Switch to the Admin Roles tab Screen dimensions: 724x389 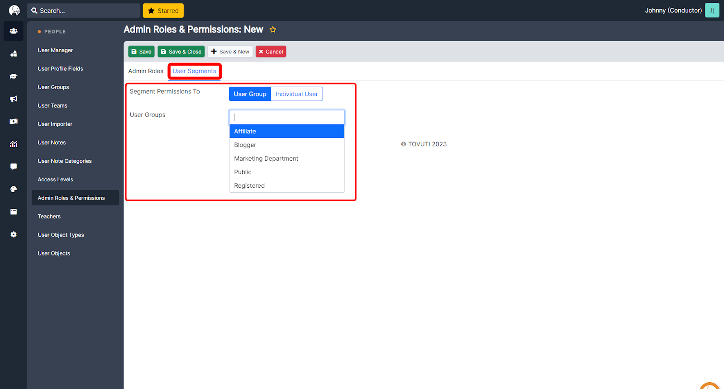(146, 71)
